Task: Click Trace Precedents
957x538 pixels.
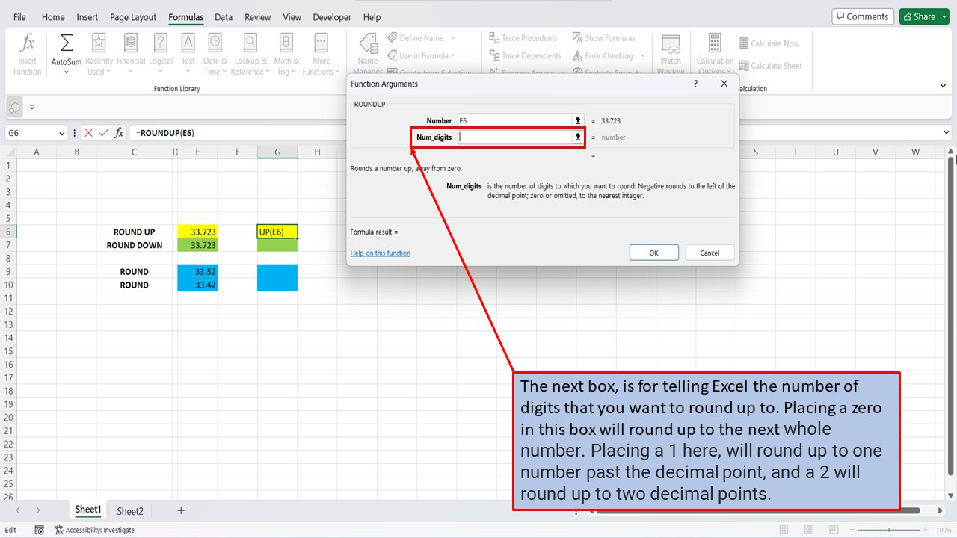Action: 523,37
